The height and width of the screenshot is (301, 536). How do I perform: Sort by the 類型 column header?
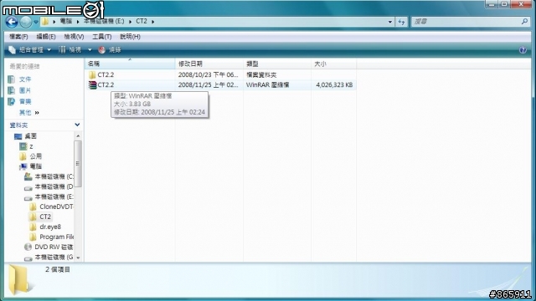point(277,64)
